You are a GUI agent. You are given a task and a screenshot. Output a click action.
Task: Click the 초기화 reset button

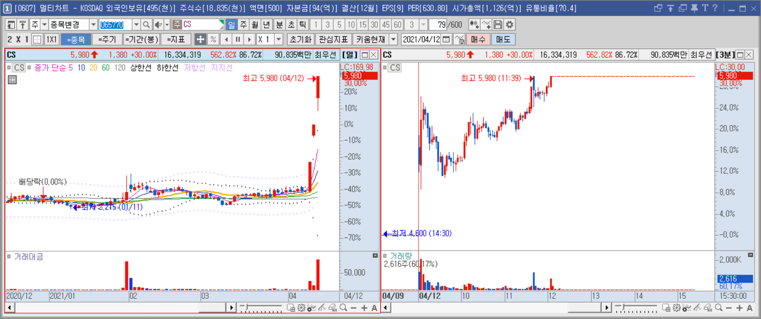[x=300, y=39]
